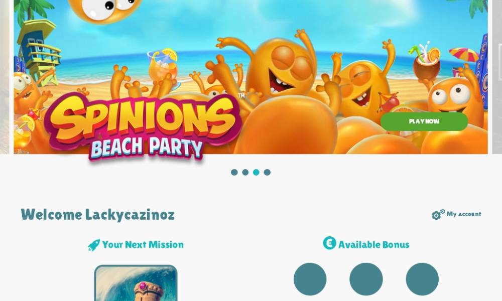Click the Available Bonus heading
The height and width of the screenshot is (301, 502).
[373, 245]
